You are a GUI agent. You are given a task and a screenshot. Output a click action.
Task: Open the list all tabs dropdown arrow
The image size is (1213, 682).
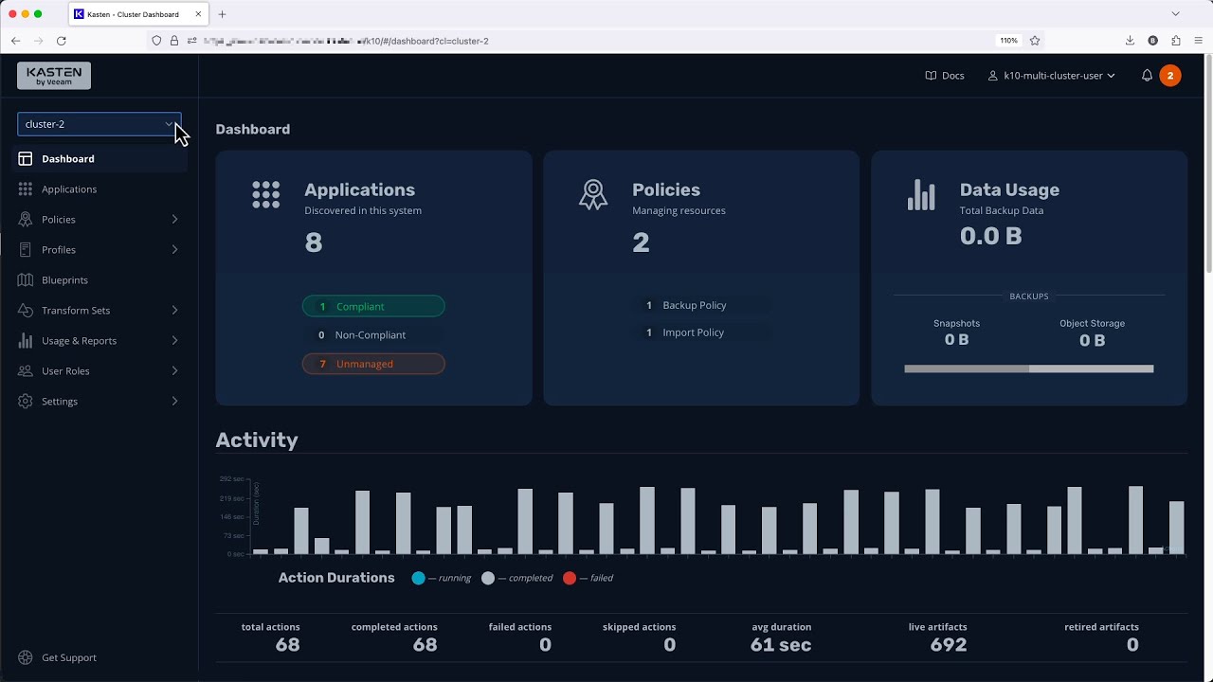1176,14
